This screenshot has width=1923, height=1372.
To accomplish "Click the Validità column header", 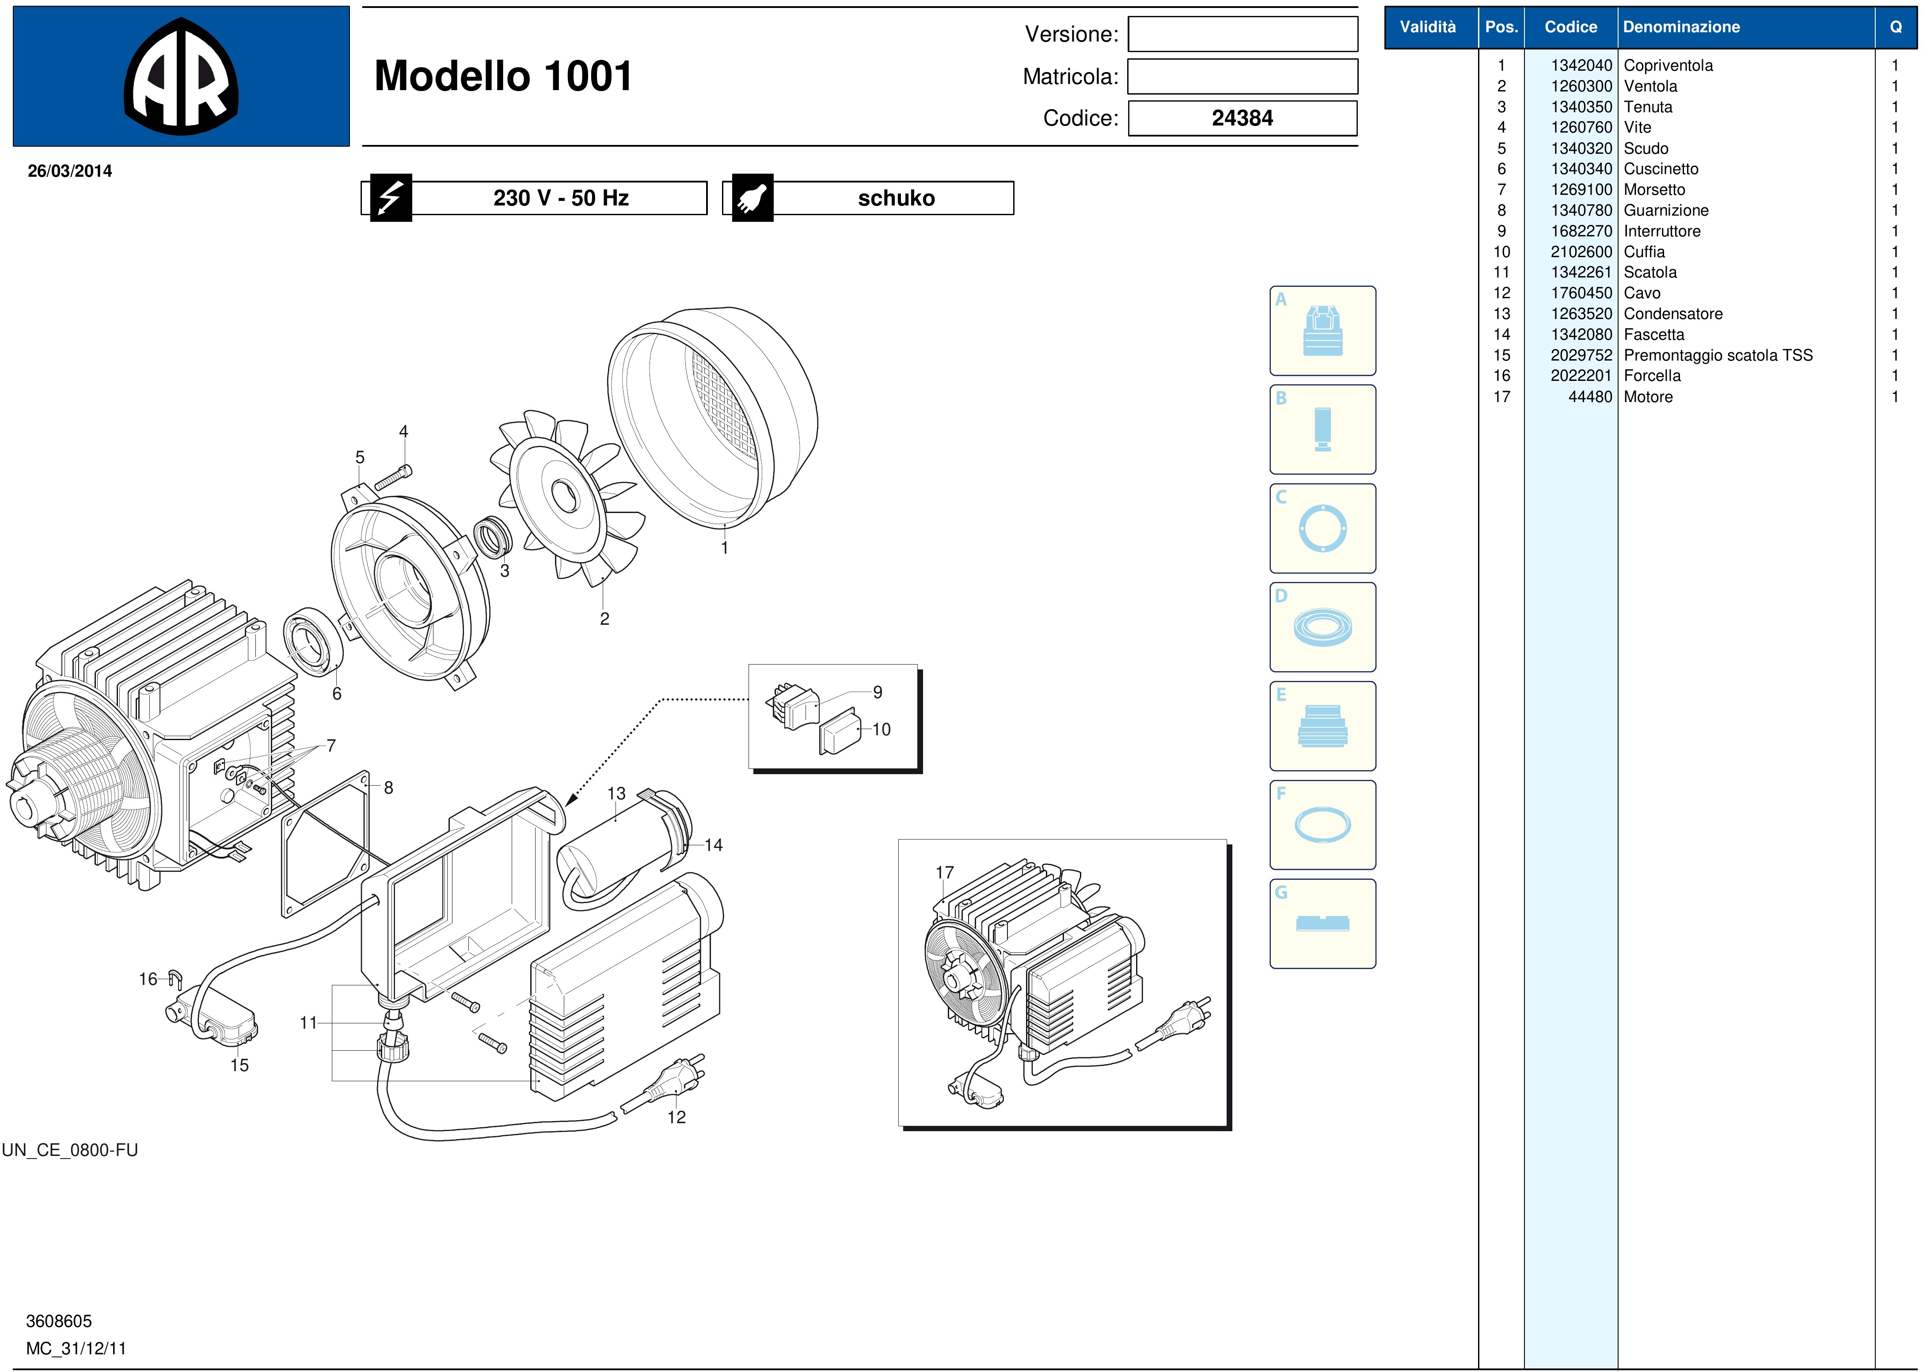I will tap(1428, 27).
